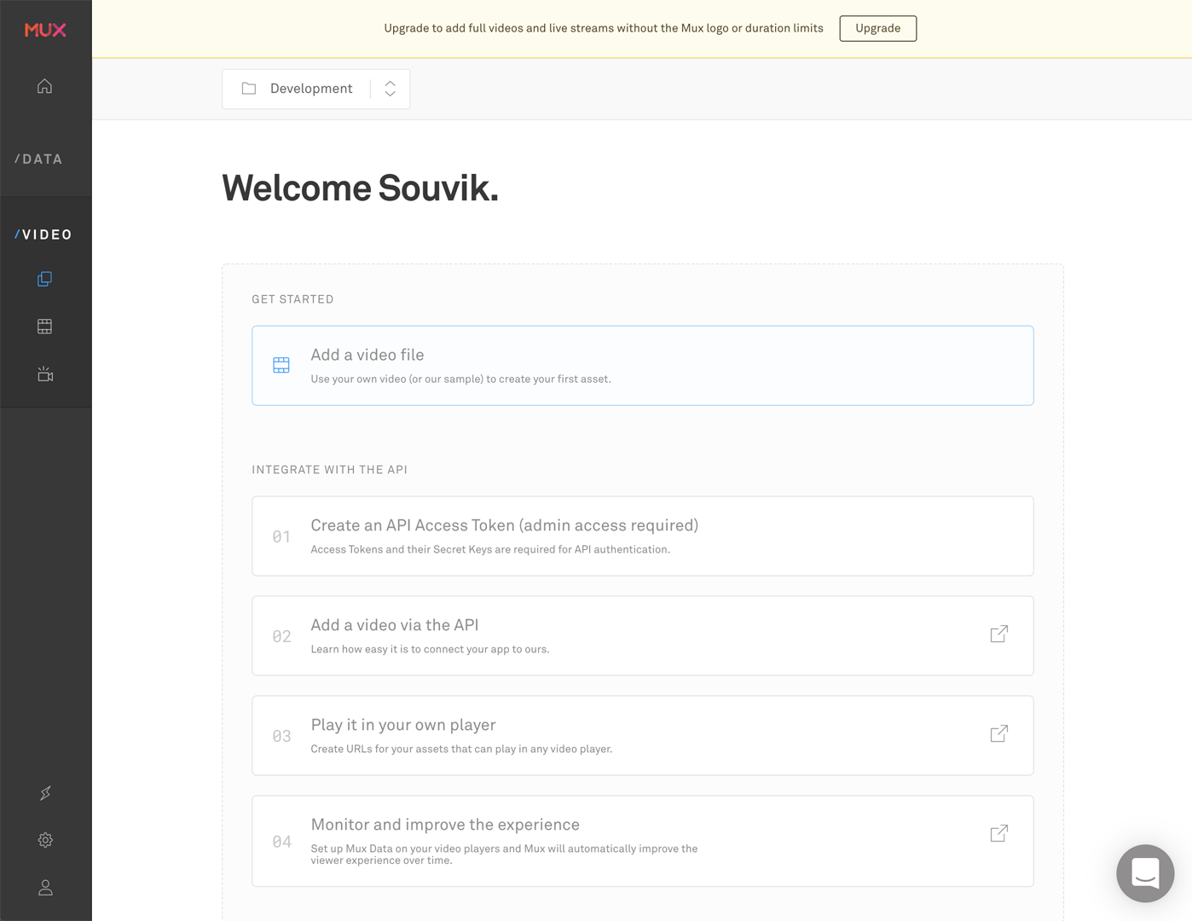Open Create an API Access Token step
Viewport: 1192px width, 921px height.
click(x=642, y=536)
